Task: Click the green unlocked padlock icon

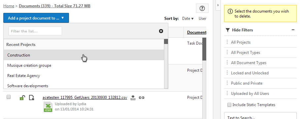Action: click(22, 98)
